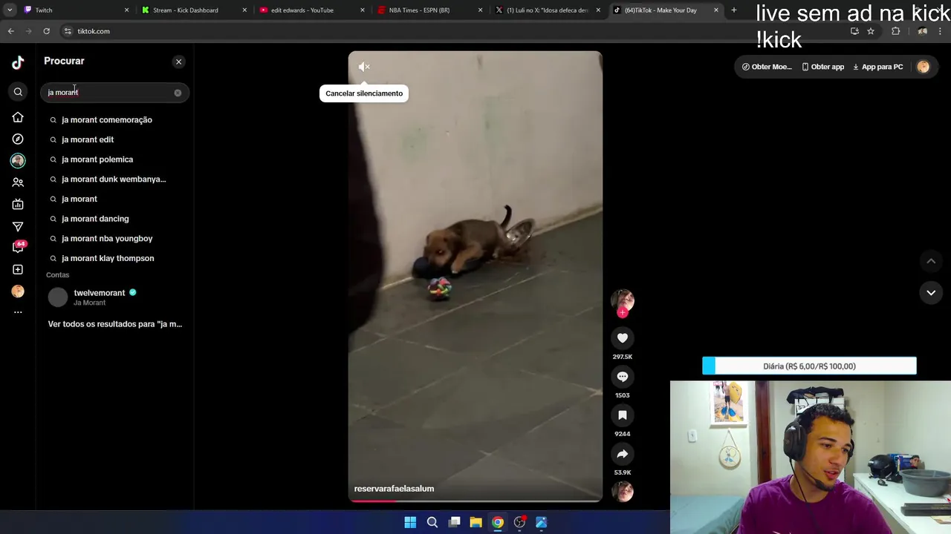The image size is (951, 534).
Task: Go to previous video arrow
Action: pyautogui.click(x=931, y=261)
